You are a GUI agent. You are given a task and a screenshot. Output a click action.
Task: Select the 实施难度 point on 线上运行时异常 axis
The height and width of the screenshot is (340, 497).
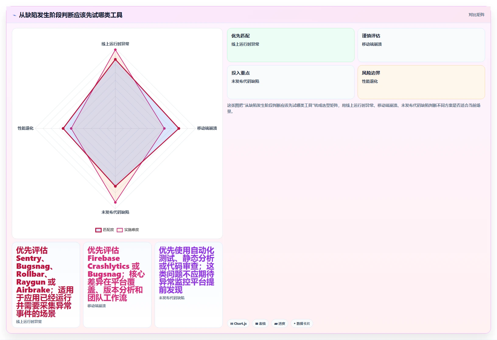coord(115,50)
